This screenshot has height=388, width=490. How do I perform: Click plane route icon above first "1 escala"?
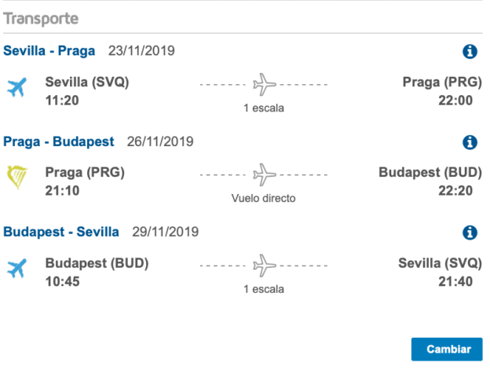click(265, 83)
